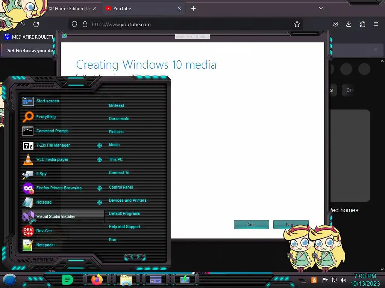Open tracking protection shield icon
This screenshot has width=385, height=288.
point(74,24)
